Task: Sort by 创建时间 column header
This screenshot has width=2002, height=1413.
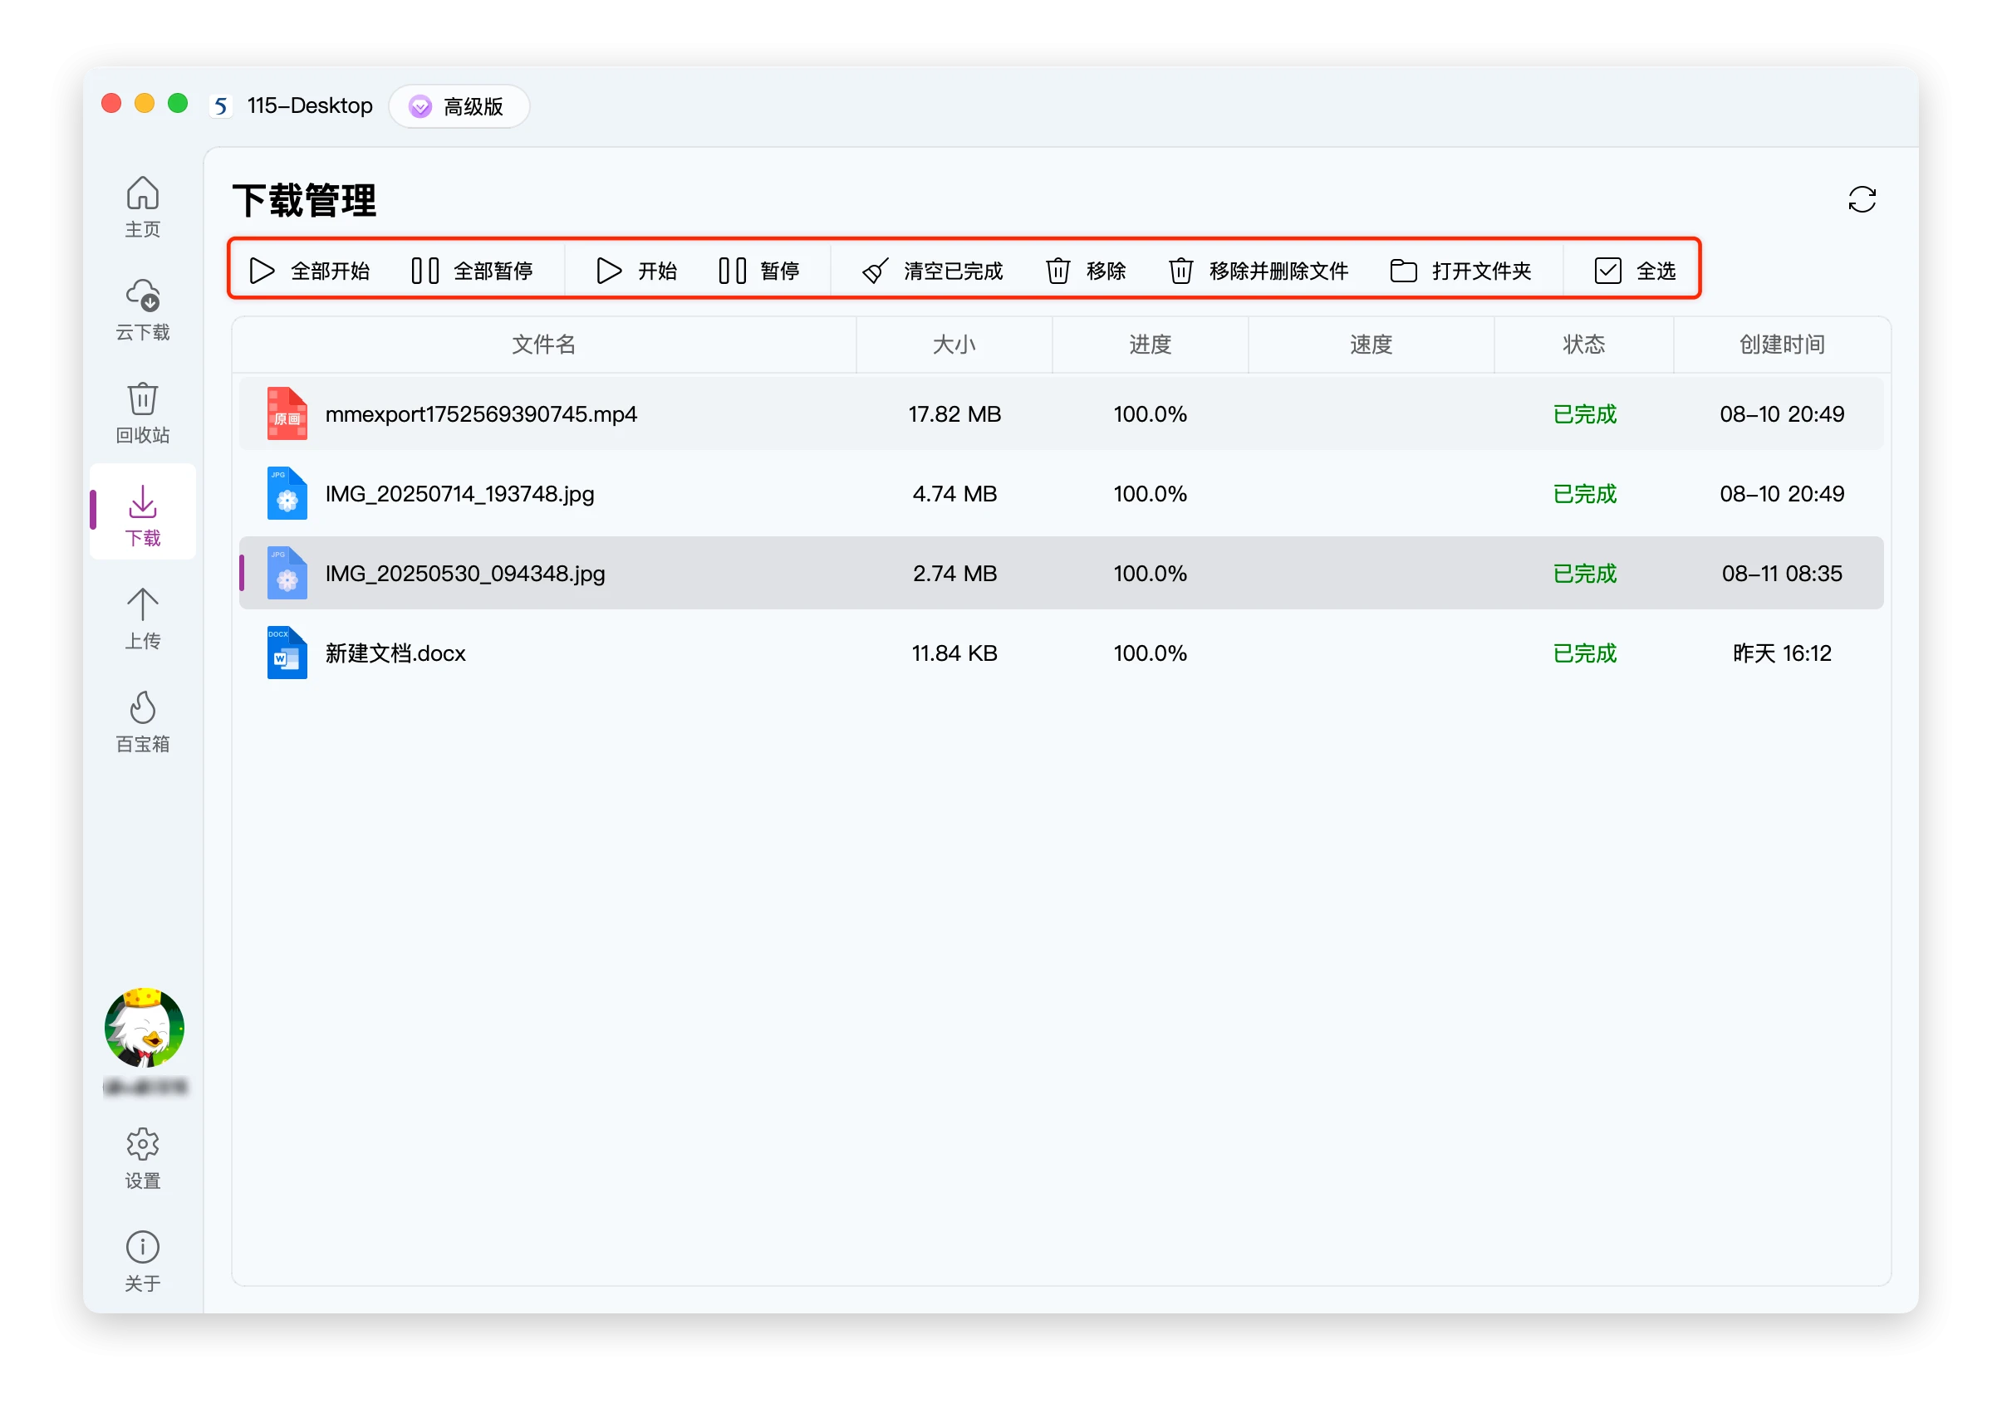Action: point(1780,345)
